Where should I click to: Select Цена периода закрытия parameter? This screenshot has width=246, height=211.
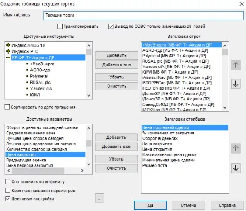point(45,166)
